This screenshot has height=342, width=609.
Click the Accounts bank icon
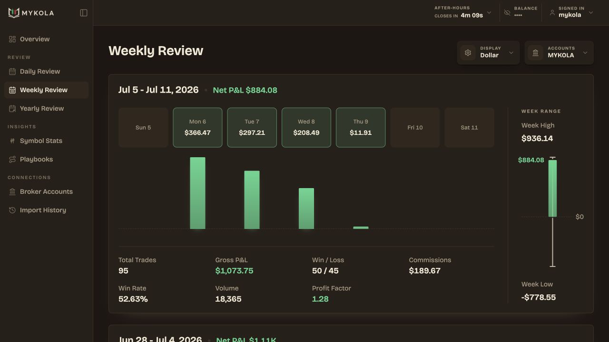pos(535,53)
